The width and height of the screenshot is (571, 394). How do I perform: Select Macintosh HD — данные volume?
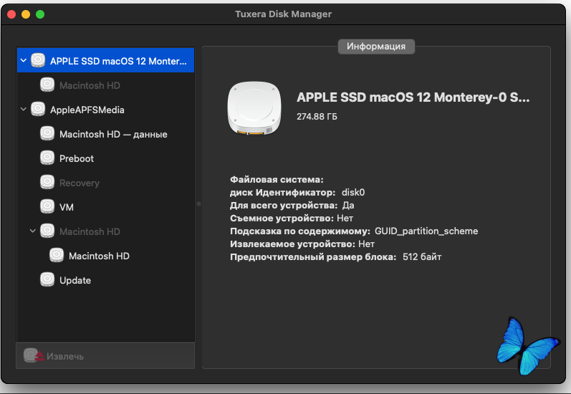113,134
